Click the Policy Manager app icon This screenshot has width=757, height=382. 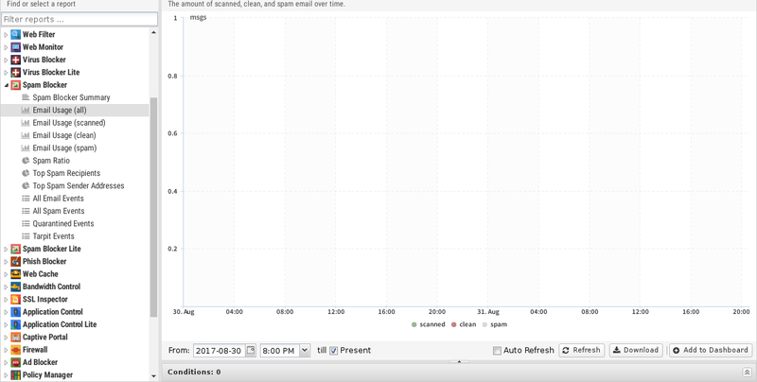pos(15,374)
